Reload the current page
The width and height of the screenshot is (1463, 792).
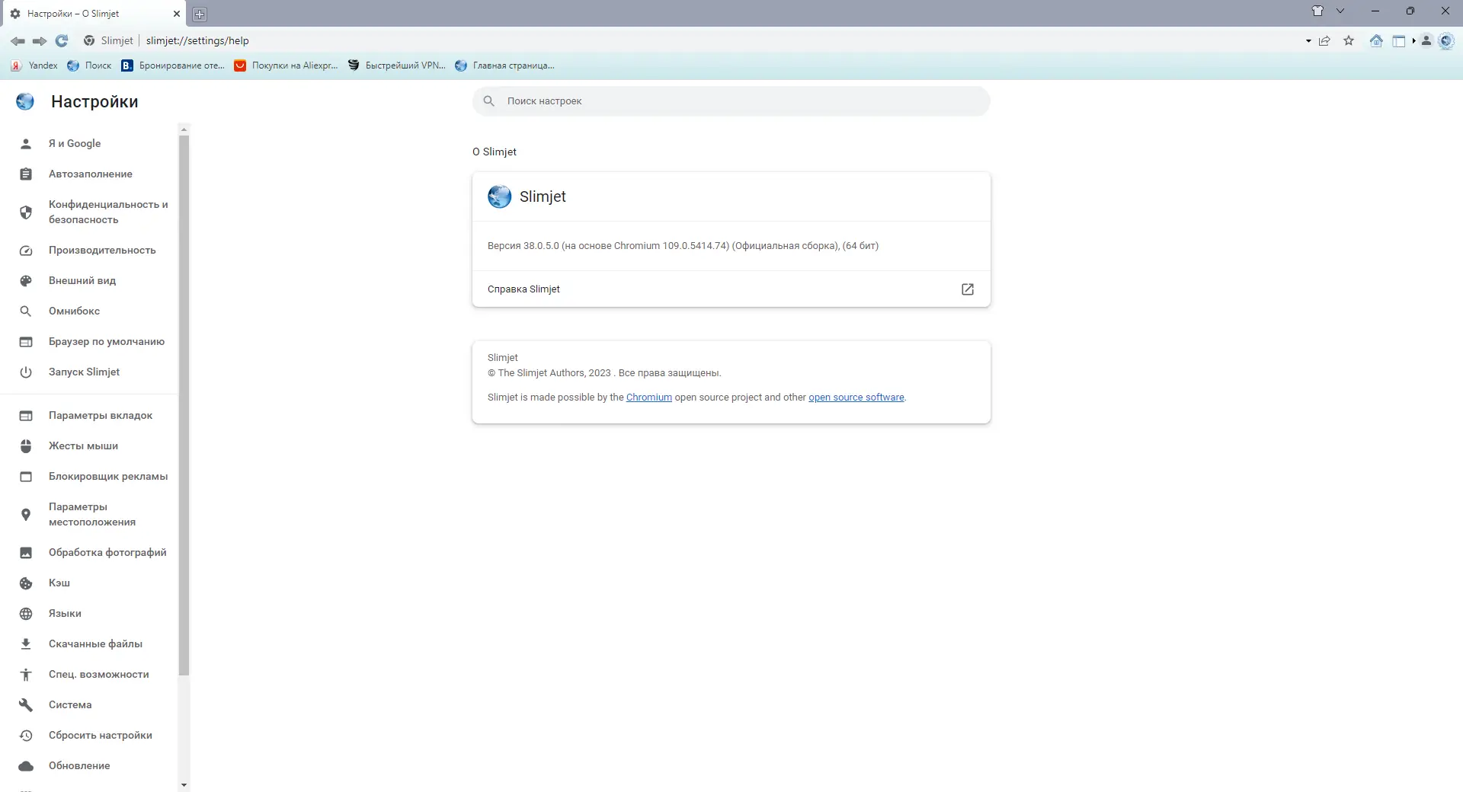pos(62,41)
